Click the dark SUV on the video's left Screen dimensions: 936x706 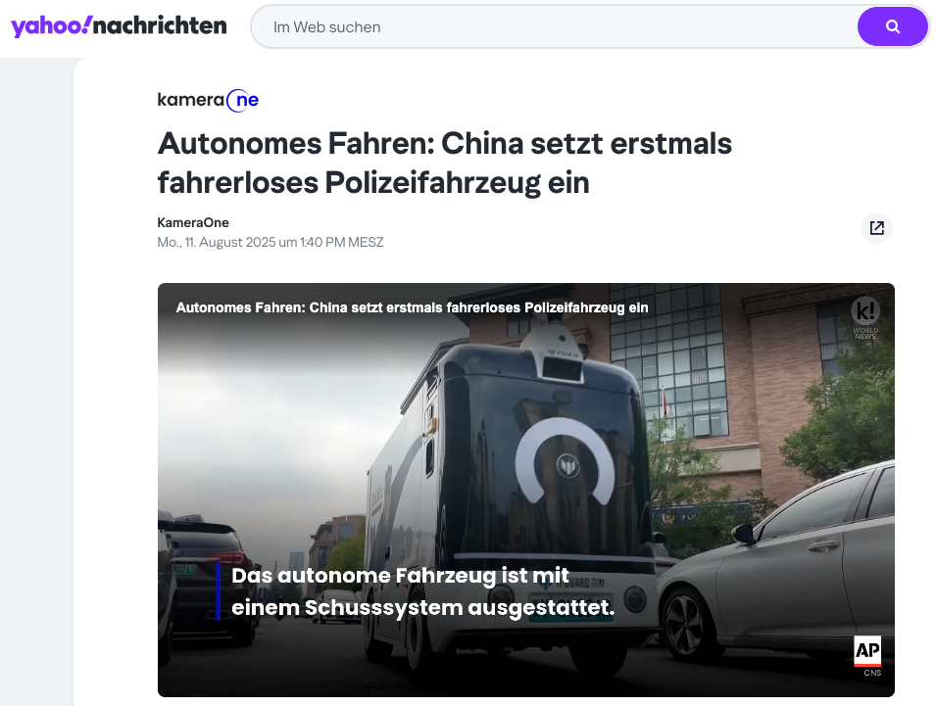click(x=206, y=579)
